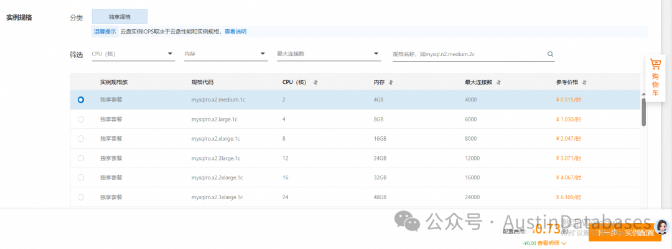Sort table by 参考价格 column arrows

coord(584,82)
